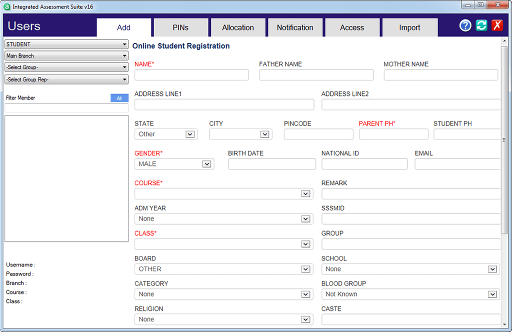512x332 pixels.
Task: Click the NAME input field
Action: 191,75
